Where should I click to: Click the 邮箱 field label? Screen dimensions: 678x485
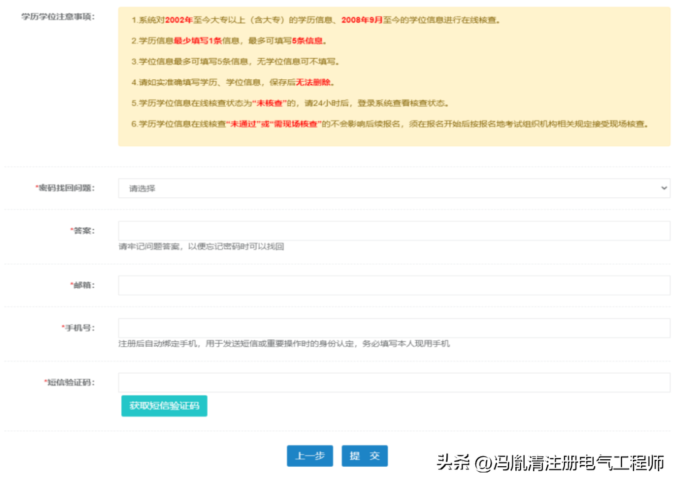[x=83, y=285]
